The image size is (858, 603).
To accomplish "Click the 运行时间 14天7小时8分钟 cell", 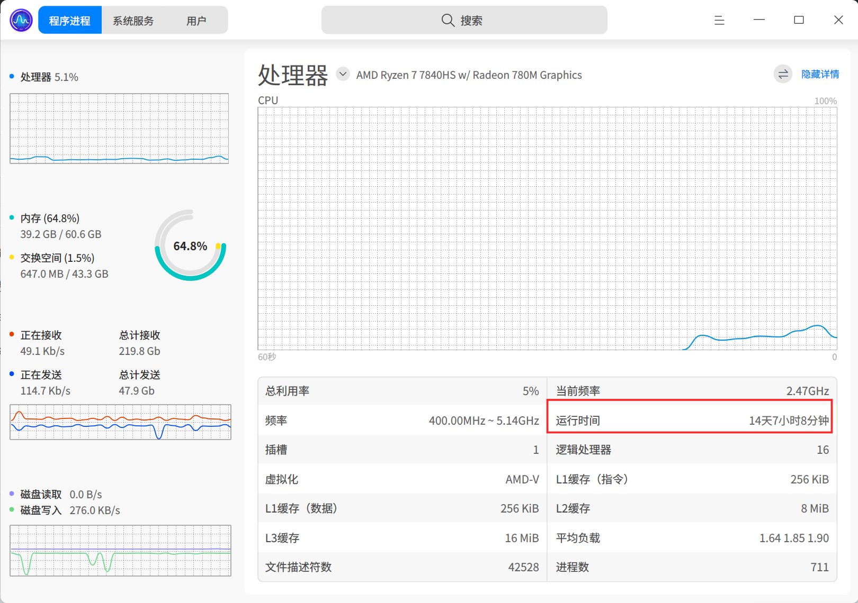I will (692, 421).
